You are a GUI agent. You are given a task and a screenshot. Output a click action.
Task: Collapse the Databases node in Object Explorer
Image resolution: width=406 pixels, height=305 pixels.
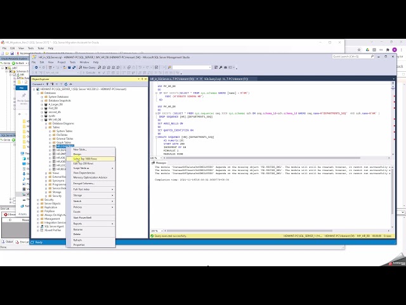pyautogui.click(x=38, y=93)
